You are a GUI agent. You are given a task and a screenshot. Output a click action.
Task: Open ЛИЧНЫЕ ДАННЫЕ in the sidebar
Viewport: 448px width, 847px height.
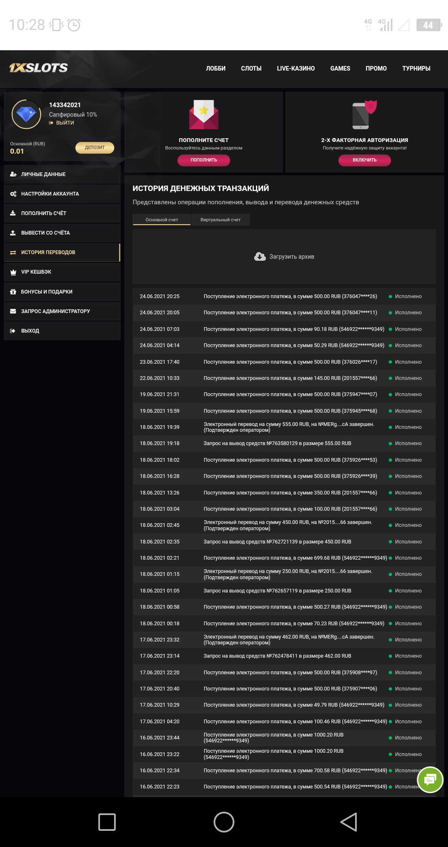44,174
